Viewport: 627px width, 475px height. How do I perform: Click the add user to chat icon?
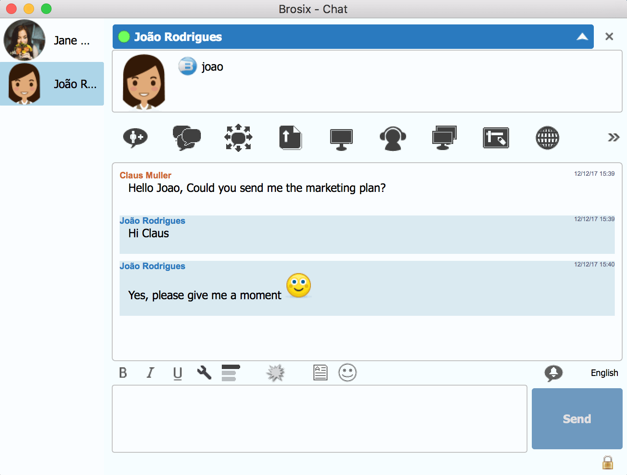point(135,138)
